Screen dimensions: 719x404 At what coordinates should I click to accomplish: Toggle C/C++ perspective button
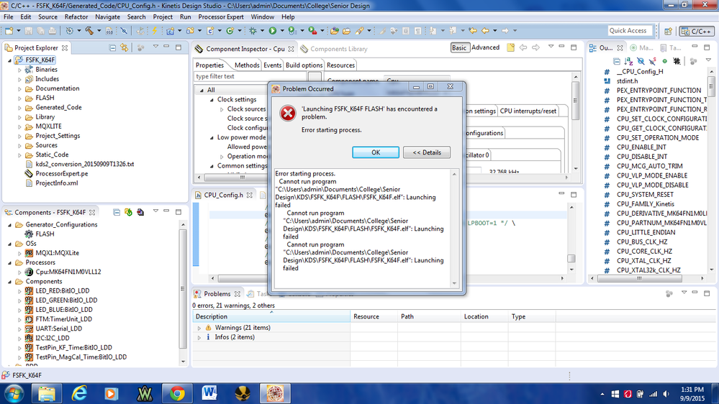(x=697, y=31)
